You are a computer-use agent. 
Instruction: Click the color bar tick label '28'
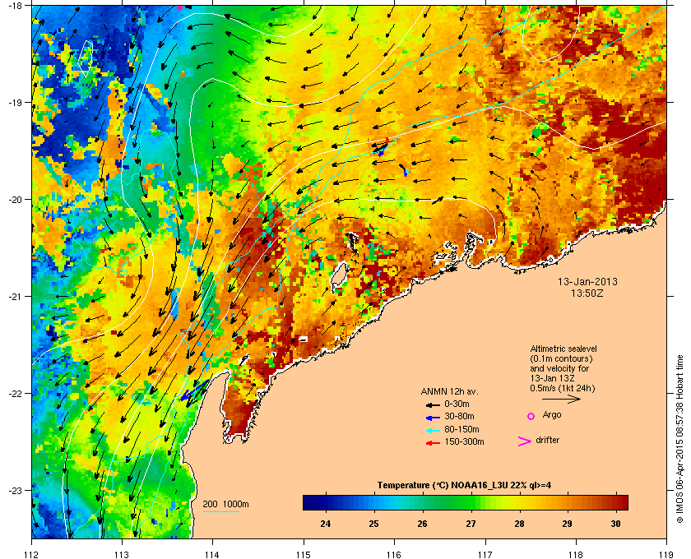519,524
